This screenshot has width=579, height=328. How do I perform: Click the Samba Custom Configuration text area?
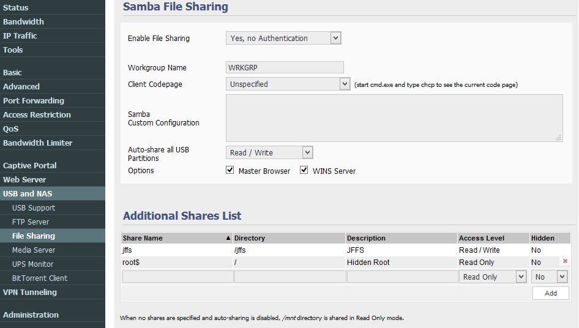394,118
